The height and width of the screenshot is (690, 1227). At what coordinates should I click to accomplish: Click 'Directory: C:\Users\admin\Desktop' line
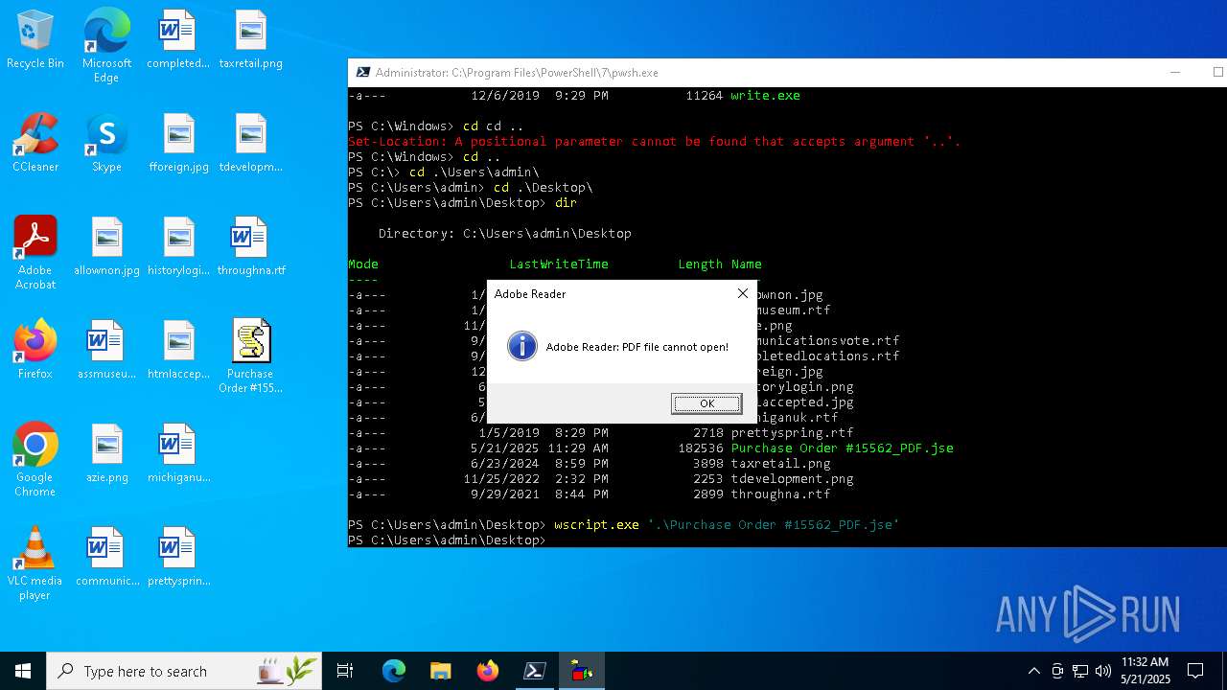tap(504, 233)
